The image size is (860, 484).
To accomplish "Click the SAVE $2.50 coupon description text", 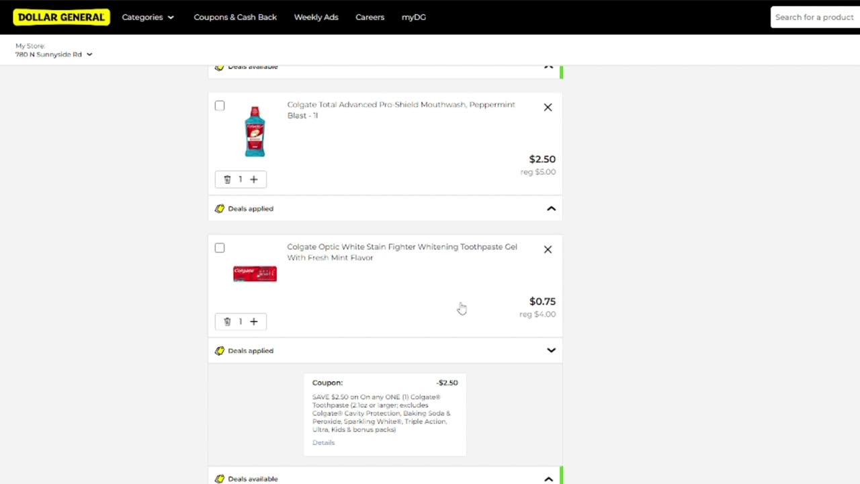I will point(382,413).
